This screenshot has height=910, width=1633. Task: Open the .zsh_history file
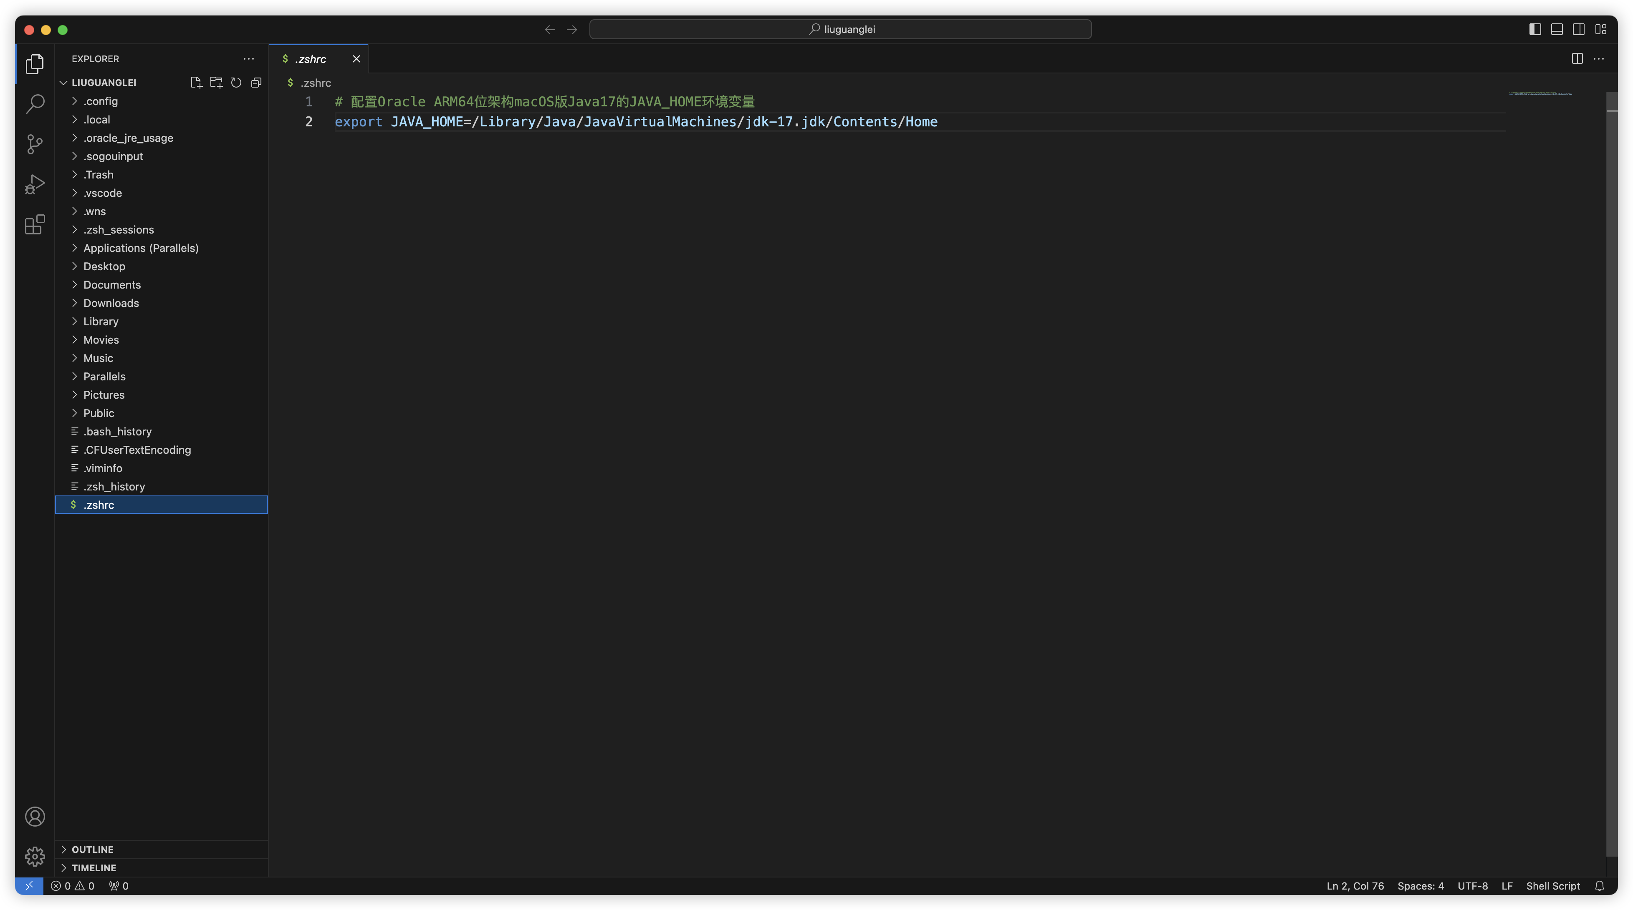(x=114, y=486)
